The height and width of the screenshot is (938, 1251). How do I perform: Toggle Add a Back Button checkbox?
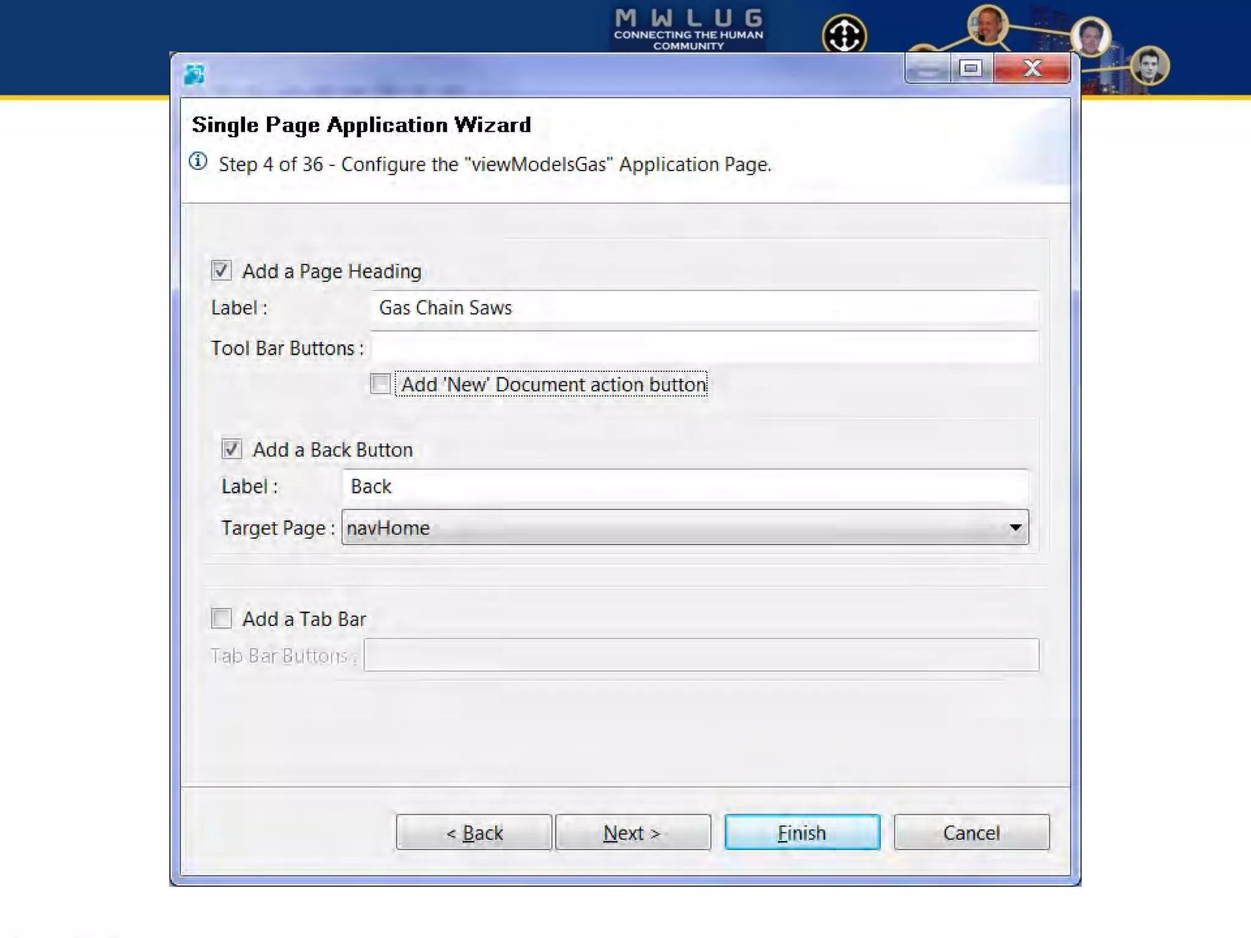(232, 449)
